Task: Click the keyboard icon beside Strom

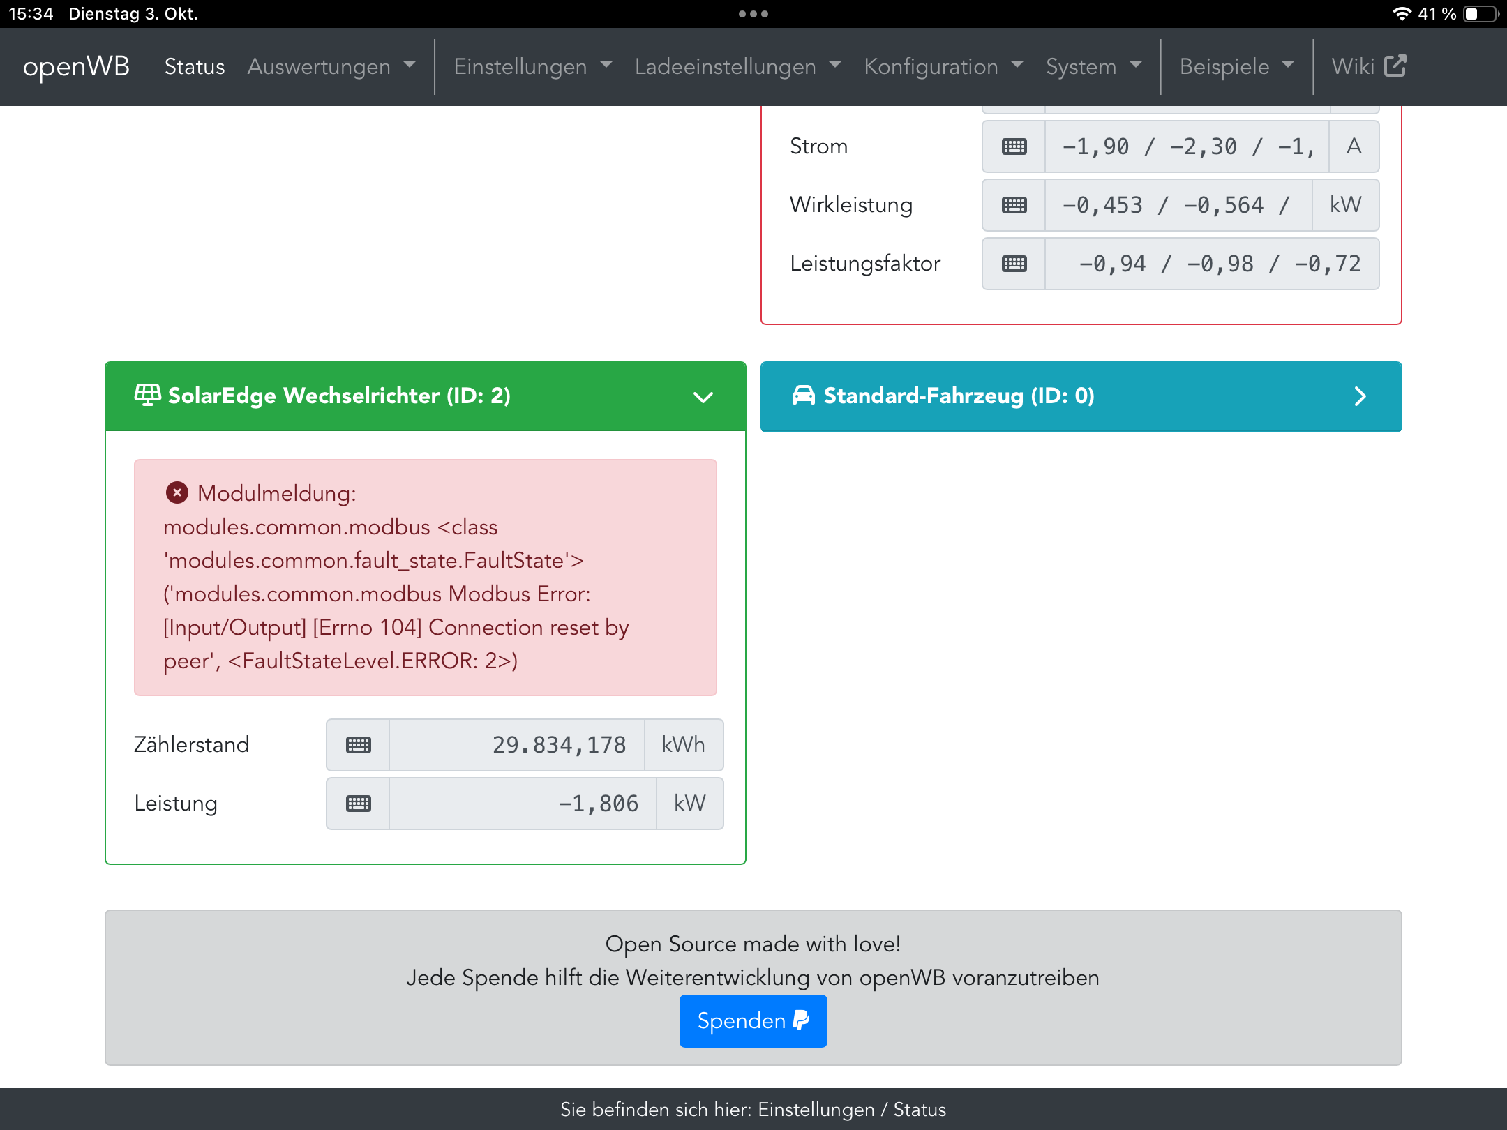Action: coord(1014,146)
